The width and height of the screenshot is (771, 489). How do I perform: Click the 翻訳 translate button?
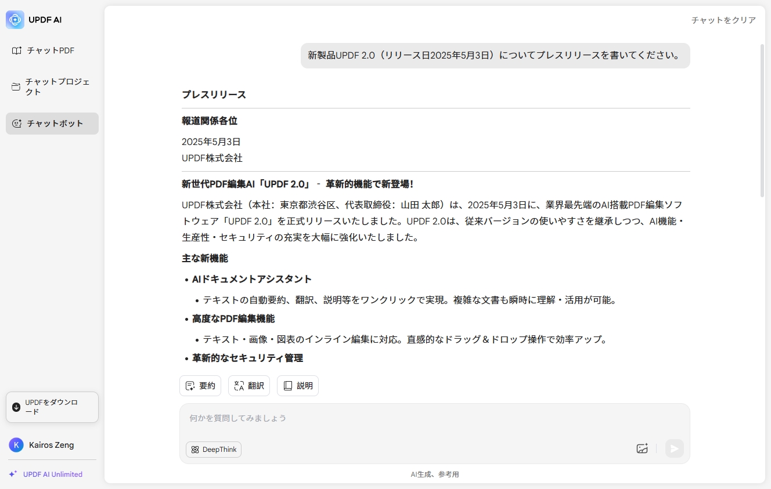tap(249, 386)
